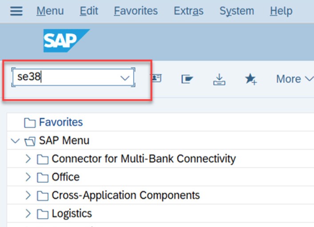314x227 pixels.
Task: Click the Favorites folder icon
Action: click(30, 122)
